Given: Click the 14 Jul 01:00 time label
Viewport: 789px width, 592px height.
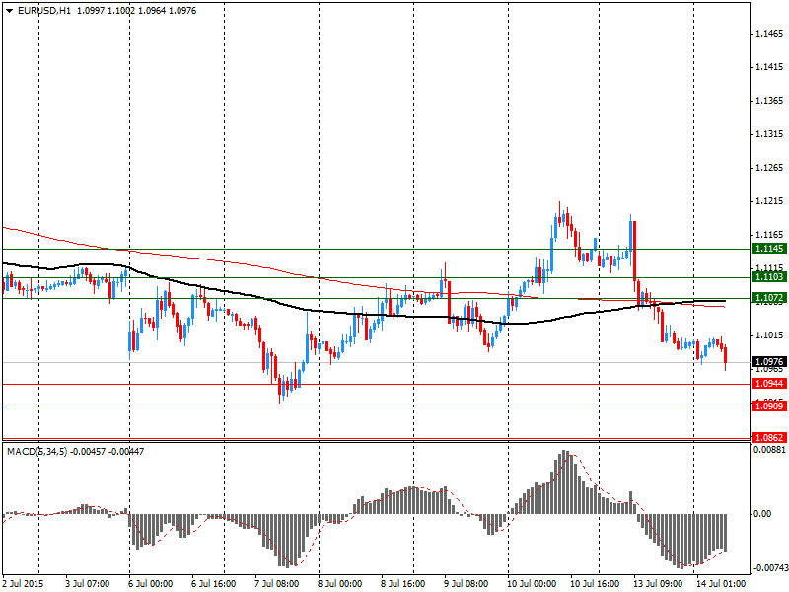Looking at the screenshot, I should [721, 584].
